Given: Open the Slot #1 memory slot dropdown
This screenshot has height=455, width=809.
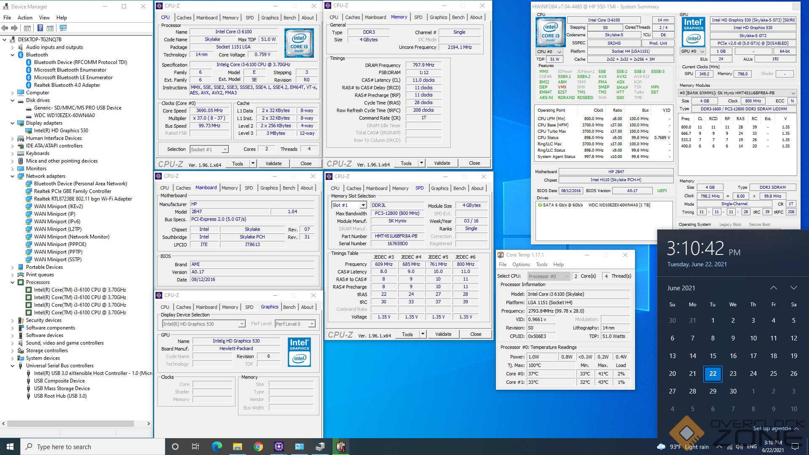Looking at the screenshot, I should pos(363,205).
